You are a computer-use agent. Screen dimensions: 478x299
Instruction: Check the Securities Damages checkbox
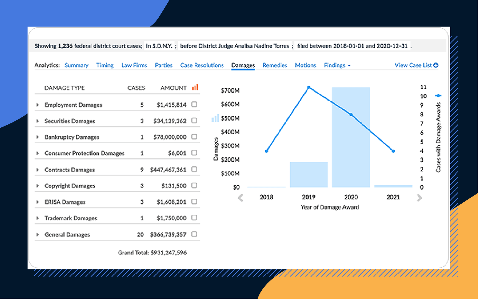(x=194, y=121)
